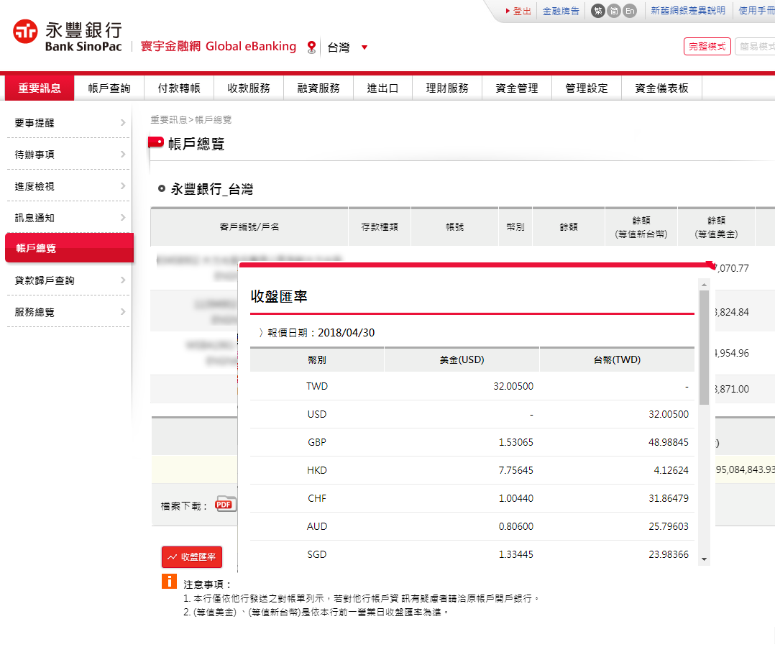Click the 幣別 column header in popup
This screenshot has width=775, height=665.
pos(317,359)
